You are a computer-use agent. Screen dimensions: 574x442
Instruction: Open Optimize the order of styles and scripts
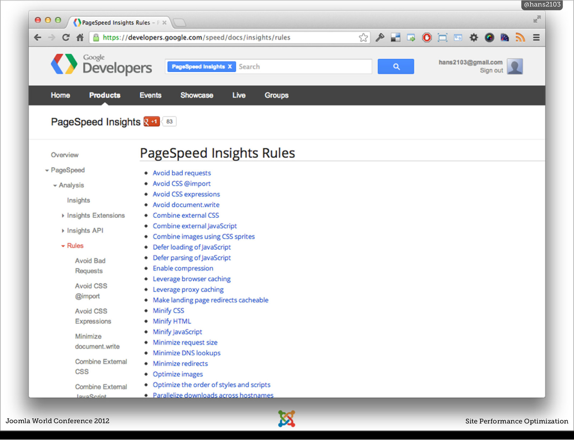pos(212,385)
